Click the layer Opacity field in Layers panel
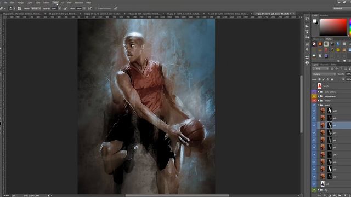The height and width of the screenshot is (197, 351). (348, 74)
